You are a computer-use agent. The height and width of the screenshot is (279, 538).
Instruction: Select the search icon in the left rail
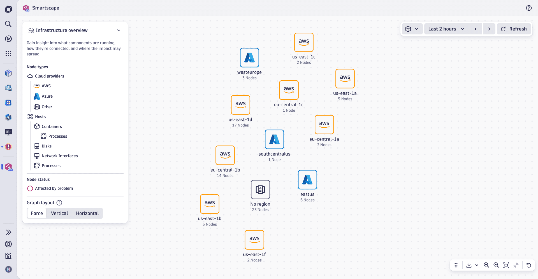pyautogui.click(x=8, y=24)
